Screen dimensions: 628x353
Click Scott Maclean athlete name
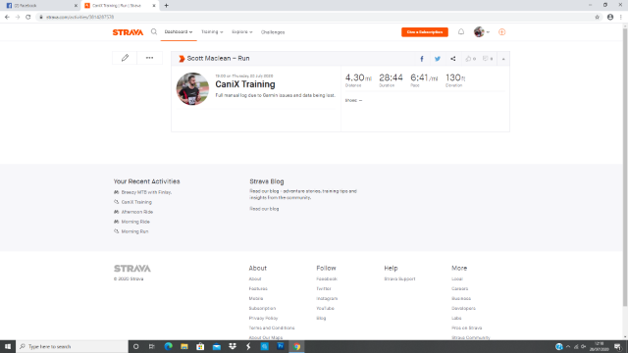pyautogui.click(x=210, y=59)
